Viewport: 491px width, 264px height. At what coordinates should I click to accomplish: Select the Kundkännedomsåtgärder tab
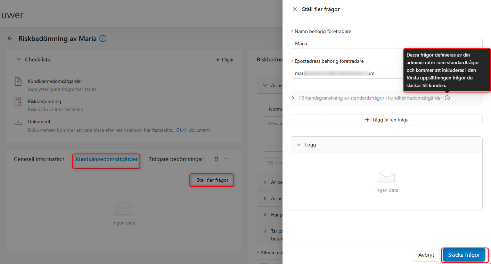107,159
